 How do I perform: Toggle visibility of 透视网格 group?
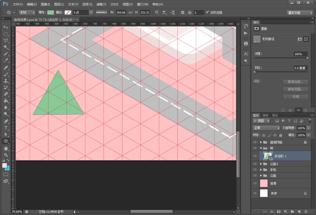click(255, 142)
